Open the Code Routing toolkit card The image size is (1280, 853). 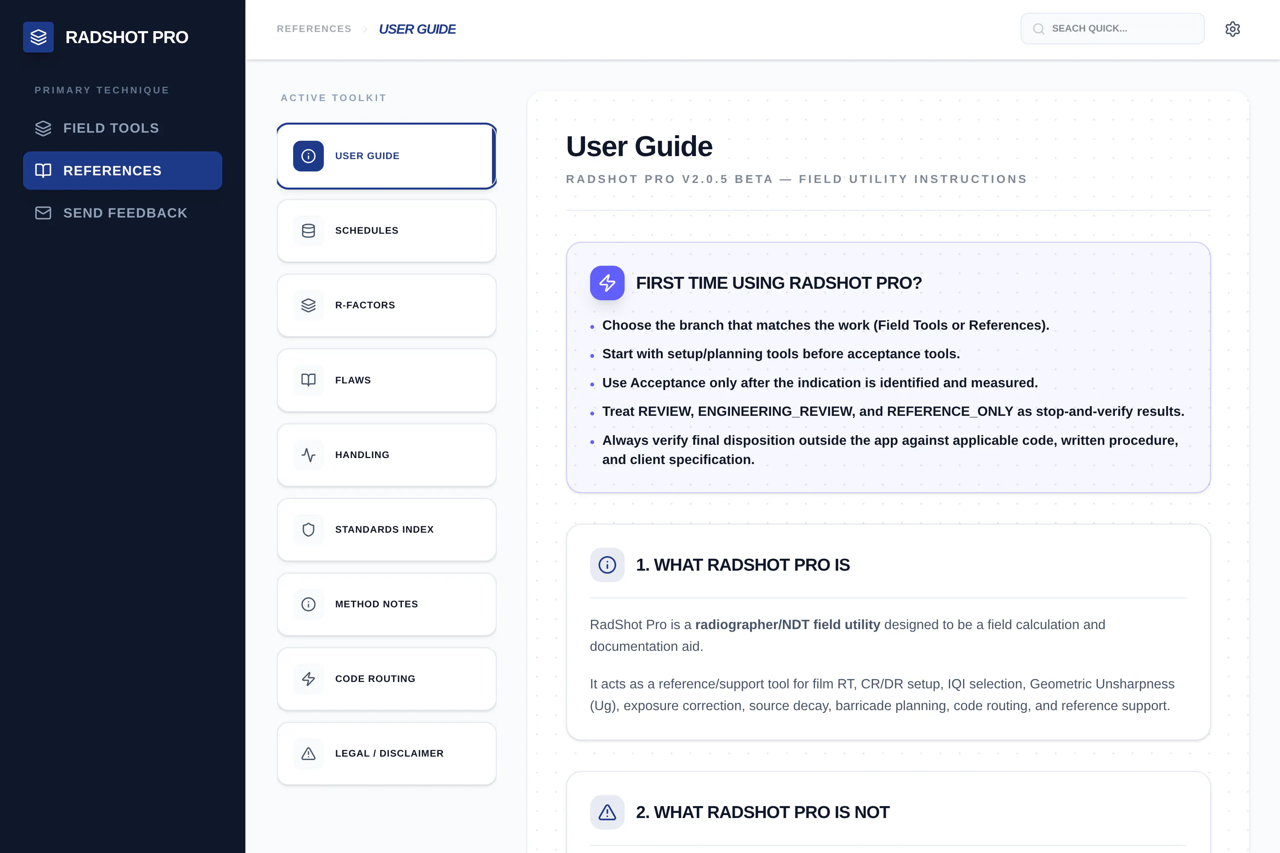[387, 679]
